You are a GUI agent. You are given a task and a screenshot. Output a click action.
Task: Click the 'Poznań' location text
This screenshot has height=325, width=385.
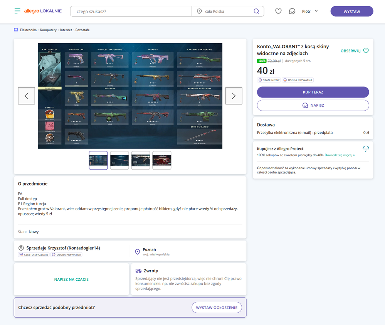click(x=149, y=249)
